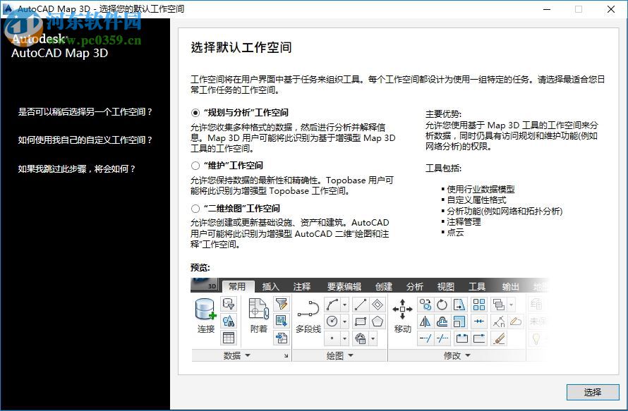
Task: Click the 数据 panel dialog launcher arrow
Action: (286, 355)
